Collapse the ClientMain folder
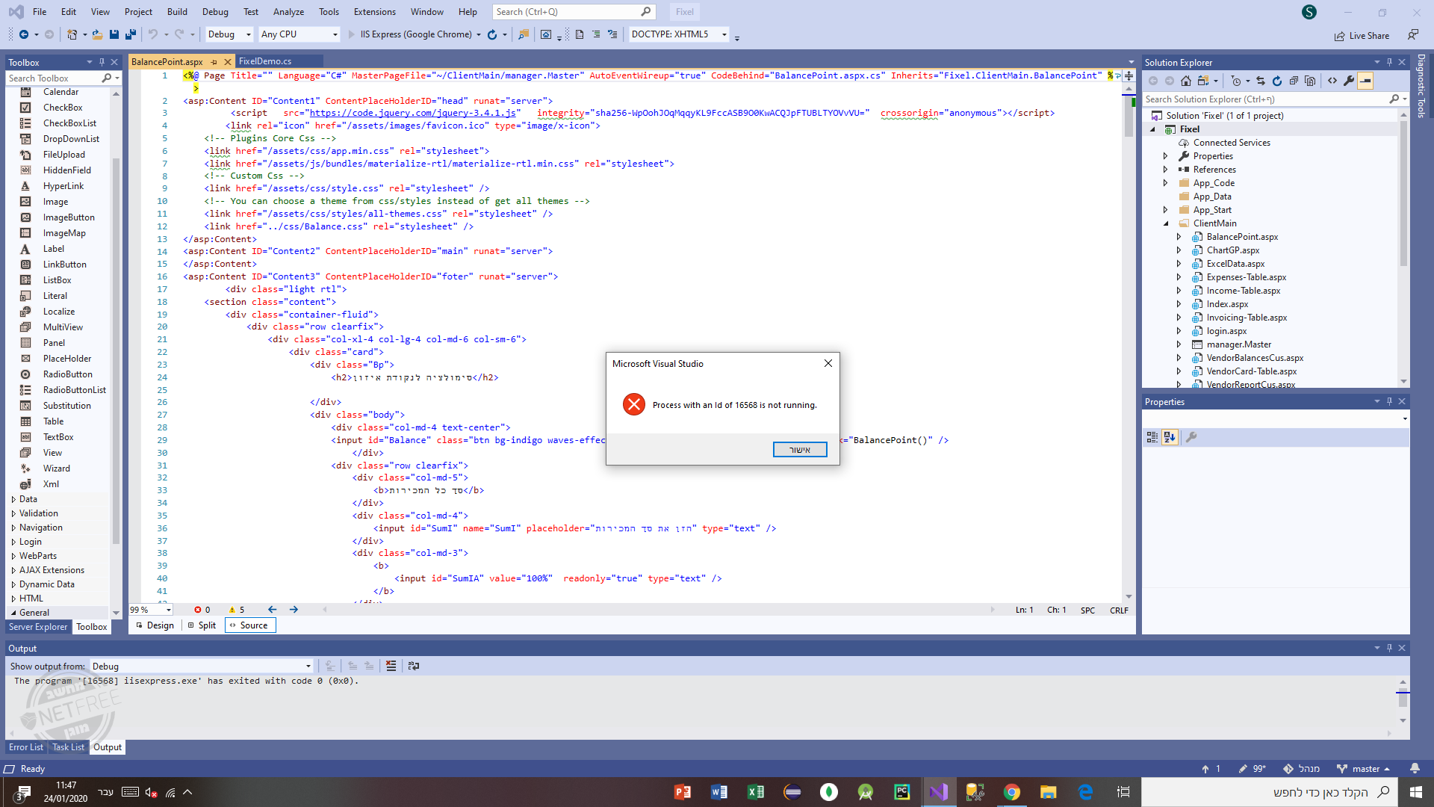Image resolution: width=1434 pixels, height=807 pixels. 1167,223
